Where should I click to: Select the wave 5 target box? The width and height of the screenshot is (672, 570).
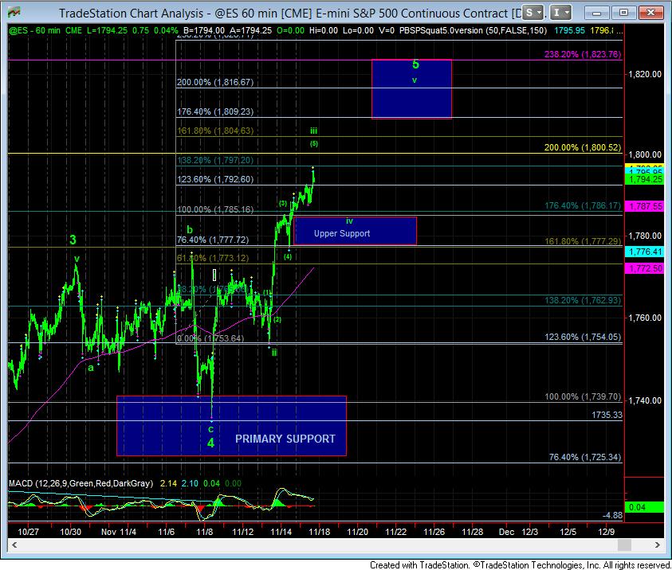click(x=411, y=88)
